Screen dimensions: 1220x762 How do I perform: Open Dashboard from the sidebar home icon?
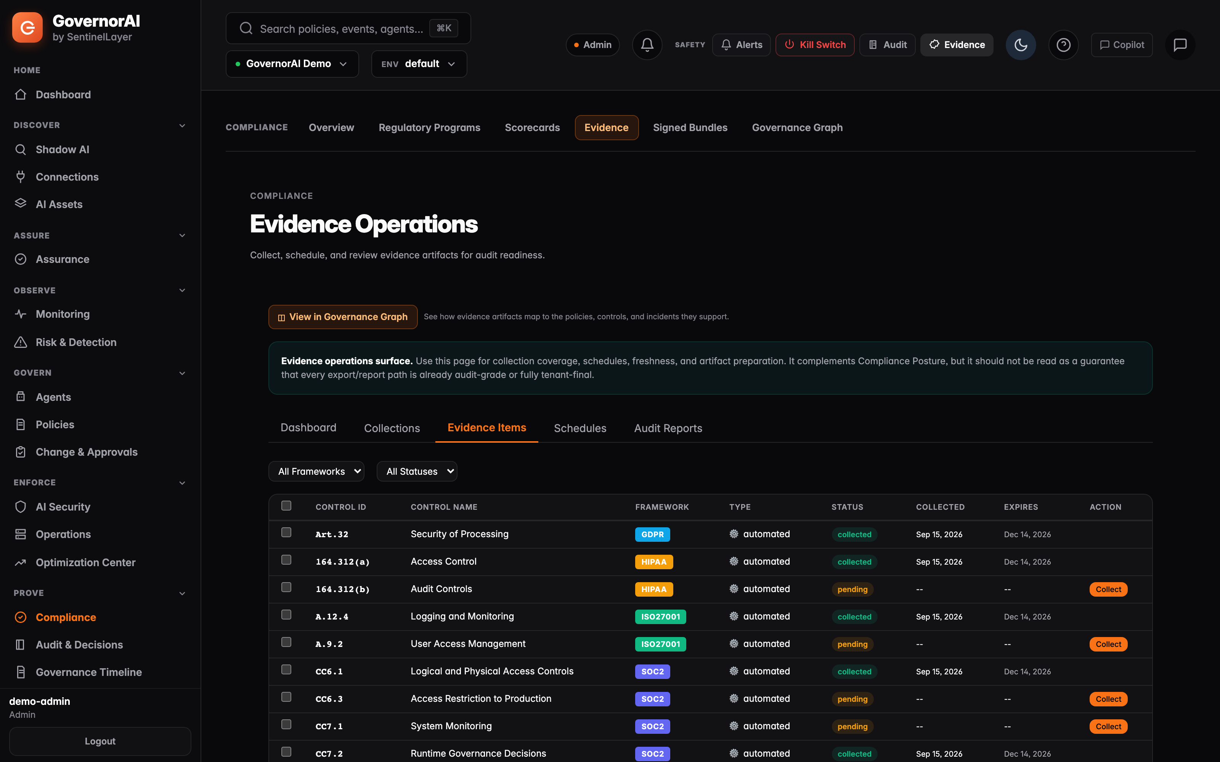(21, 94)
